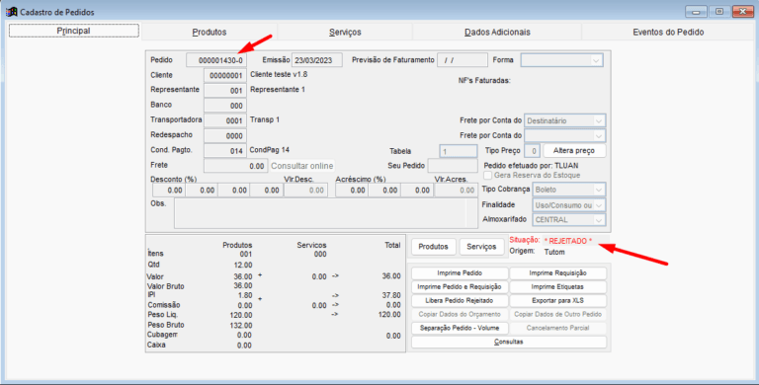Open the Destinatário frete dropdown
Image resolution: width=759 pixels, height=385 pixels.
pos(565,120)
